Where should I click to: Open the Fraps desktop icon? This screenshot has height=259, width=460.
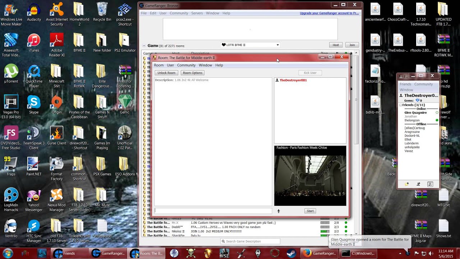11,167
